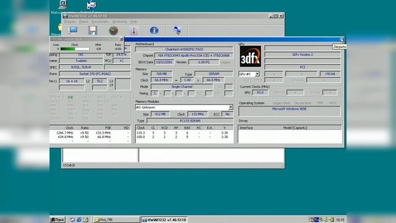The height and width of the screenshot is (223, 396).
Task: Click the Outlook Express desktop icon
Action: point(92,5)
